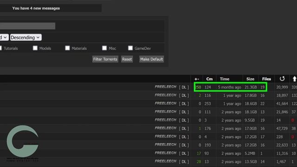
Task: Click the 124 comments count
Action: click(x=207, y=87)
